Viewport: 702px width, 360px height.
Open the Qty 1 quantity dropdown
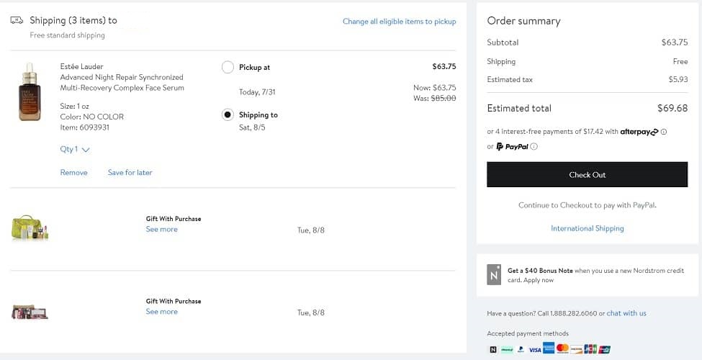coord(75,150)
